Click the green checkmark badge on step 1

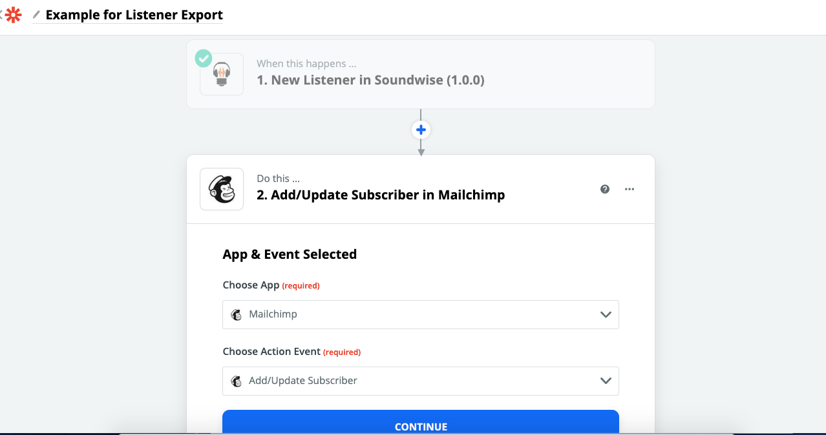tap(204, 58)
